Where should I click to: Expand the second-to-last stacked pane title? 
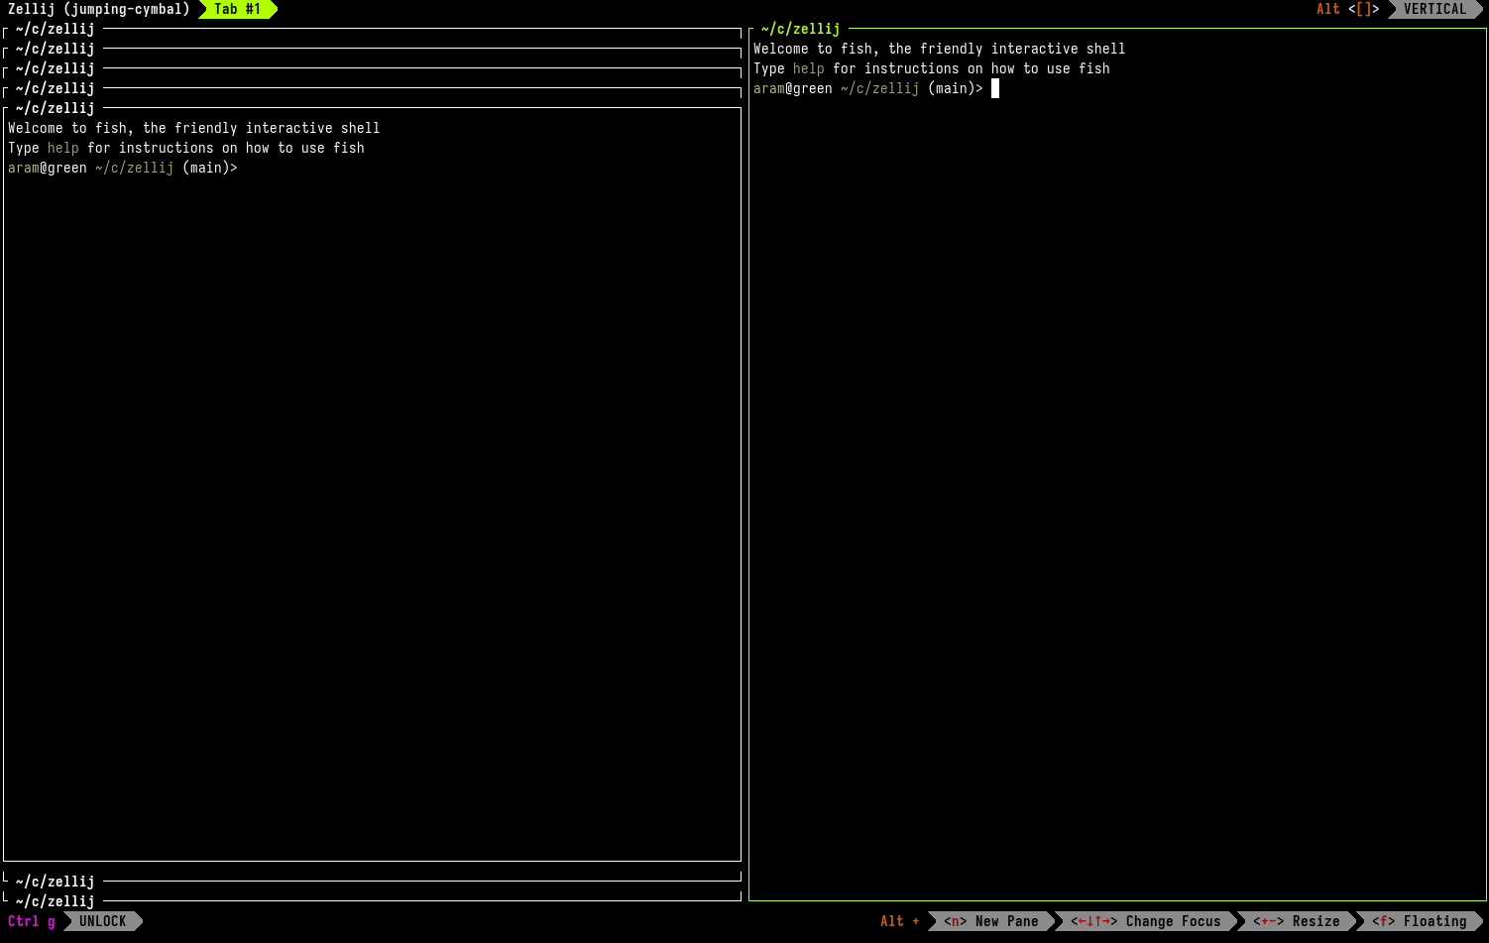pyautogui.click(x=56, y=882)
